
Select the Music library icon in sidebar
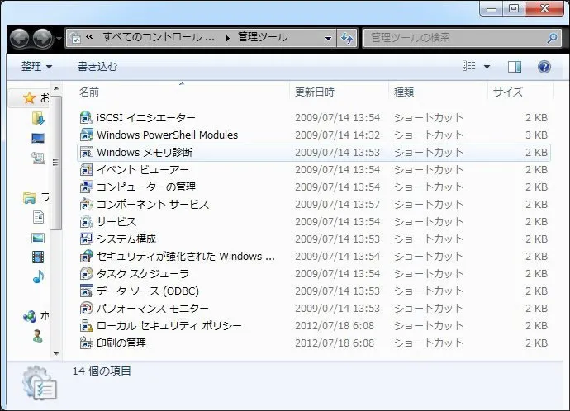tap(38, 276)
